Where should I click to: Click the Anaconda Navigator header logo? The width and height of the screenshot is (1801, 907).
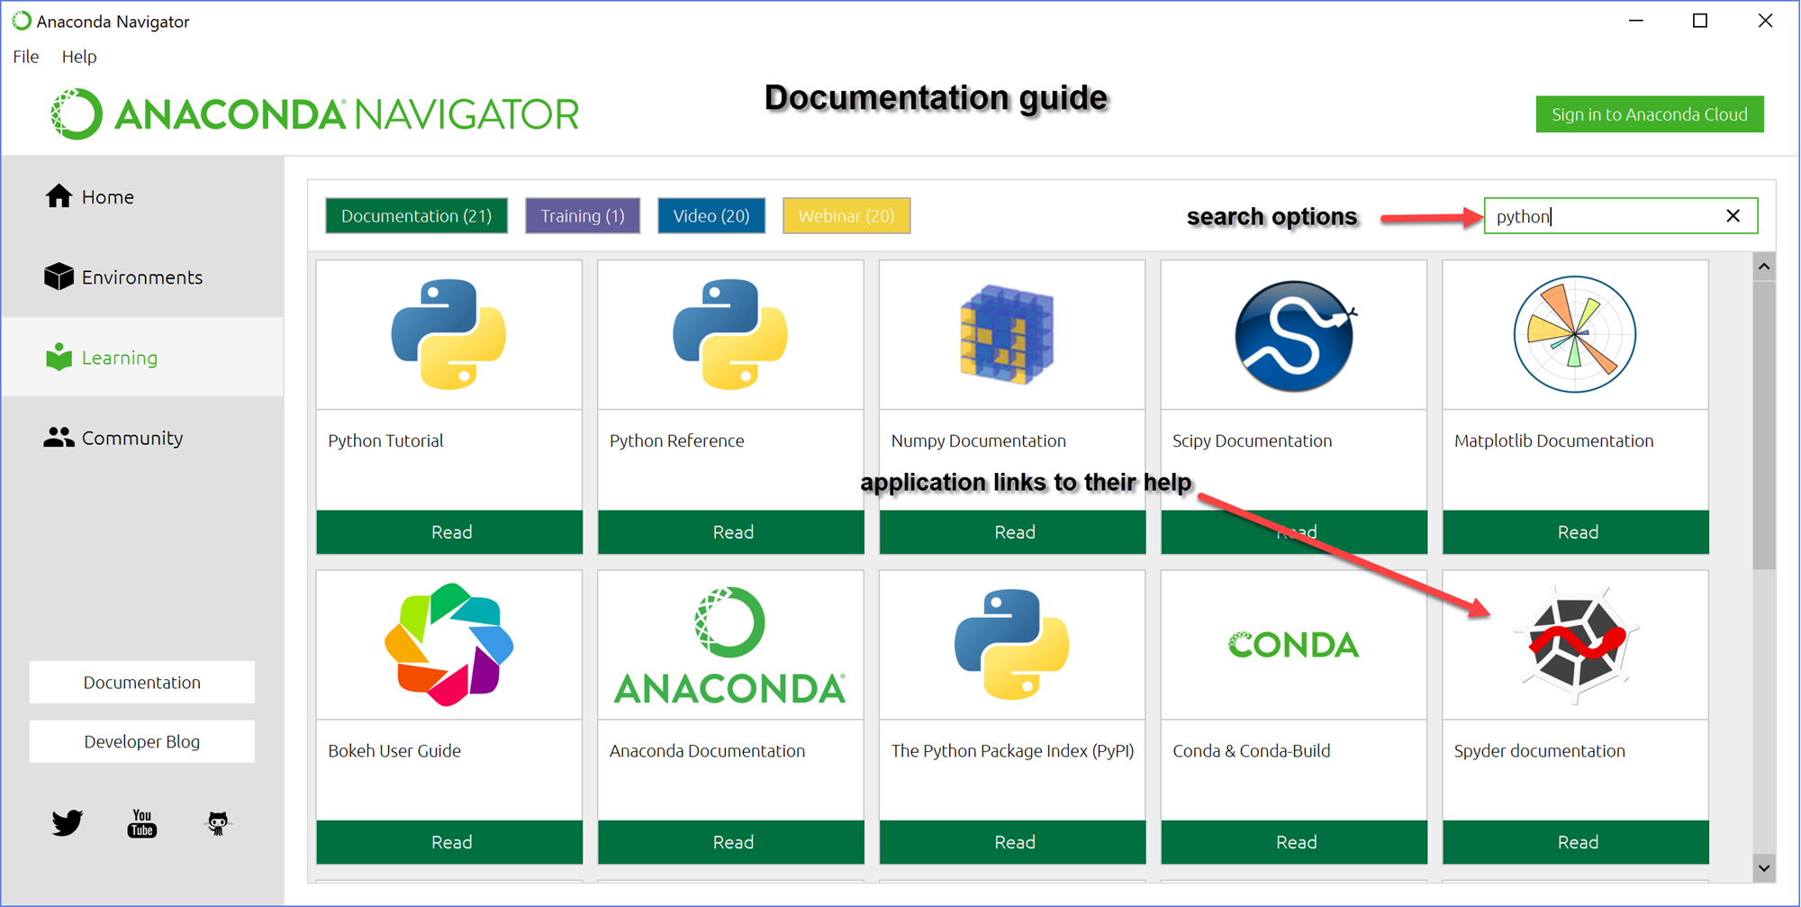[315, 114]
